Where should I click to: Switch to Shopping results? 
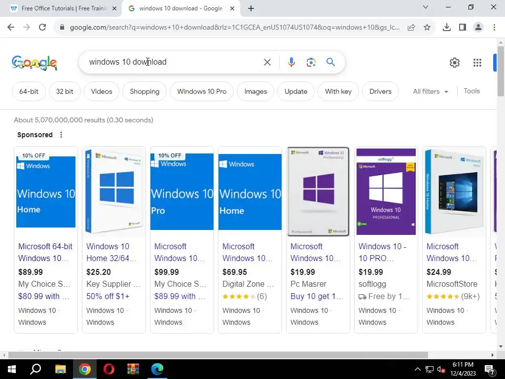coord(144,91)
